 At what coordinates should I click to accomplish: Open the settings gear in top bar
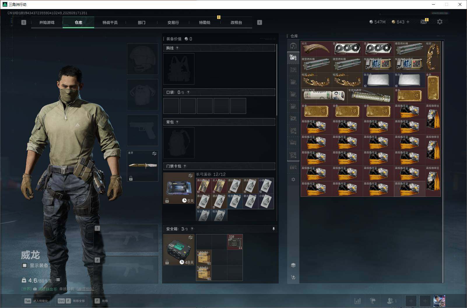440,22
